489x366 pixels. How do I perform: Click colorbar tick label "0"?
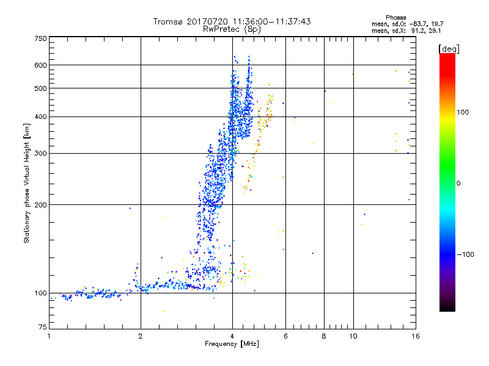point(458,184)
